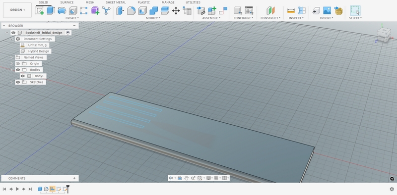Viewport: 397px width, 195px height.
Task: Select the Press Pull tool
Action: tap(120, 10)
